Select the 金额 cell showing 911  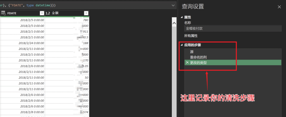coord(67,32)
